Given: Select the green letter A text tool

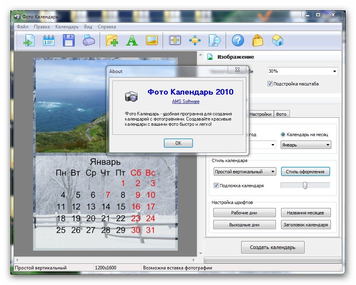Looking at the screenshot, I should point(132,40).
